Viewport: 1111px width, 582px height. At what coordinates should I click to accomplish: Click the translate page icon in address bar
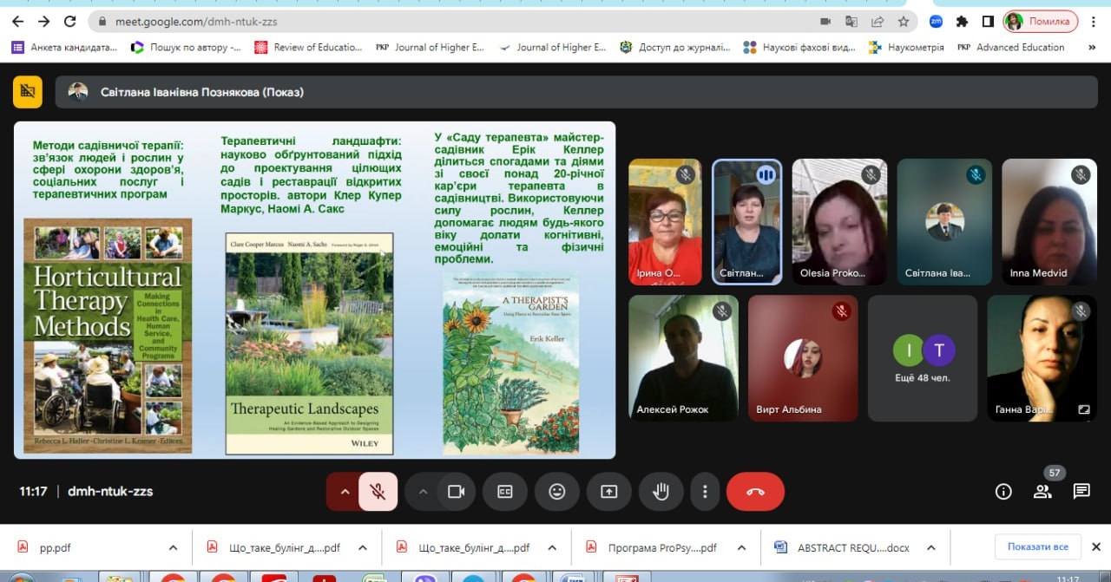pyautogui.click(x=851, y=22)
